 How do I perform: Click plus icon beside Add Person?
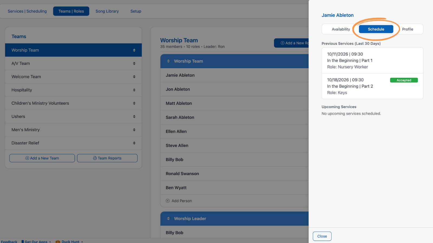click(168, 201)
